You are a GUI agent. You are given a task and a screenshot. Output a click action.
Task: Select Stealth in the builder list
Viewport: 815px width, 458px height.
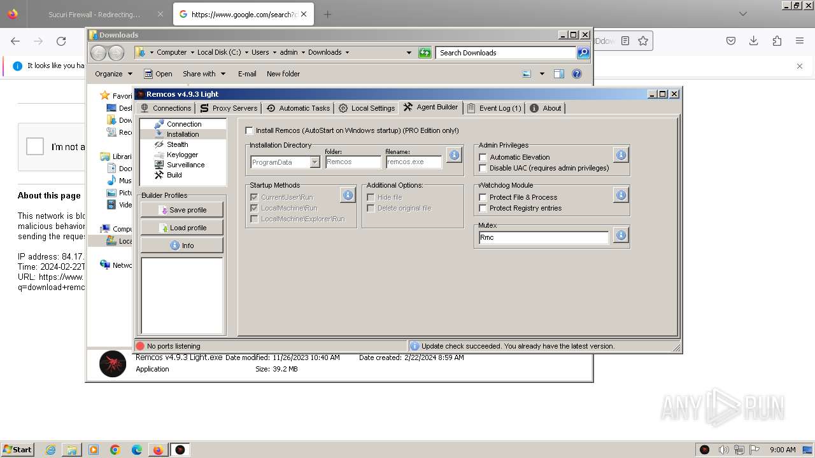(178, 144)
